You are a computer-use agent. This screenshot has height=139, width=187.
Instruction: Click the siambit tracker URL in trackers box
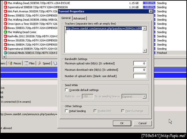click(x=104, y=28)
